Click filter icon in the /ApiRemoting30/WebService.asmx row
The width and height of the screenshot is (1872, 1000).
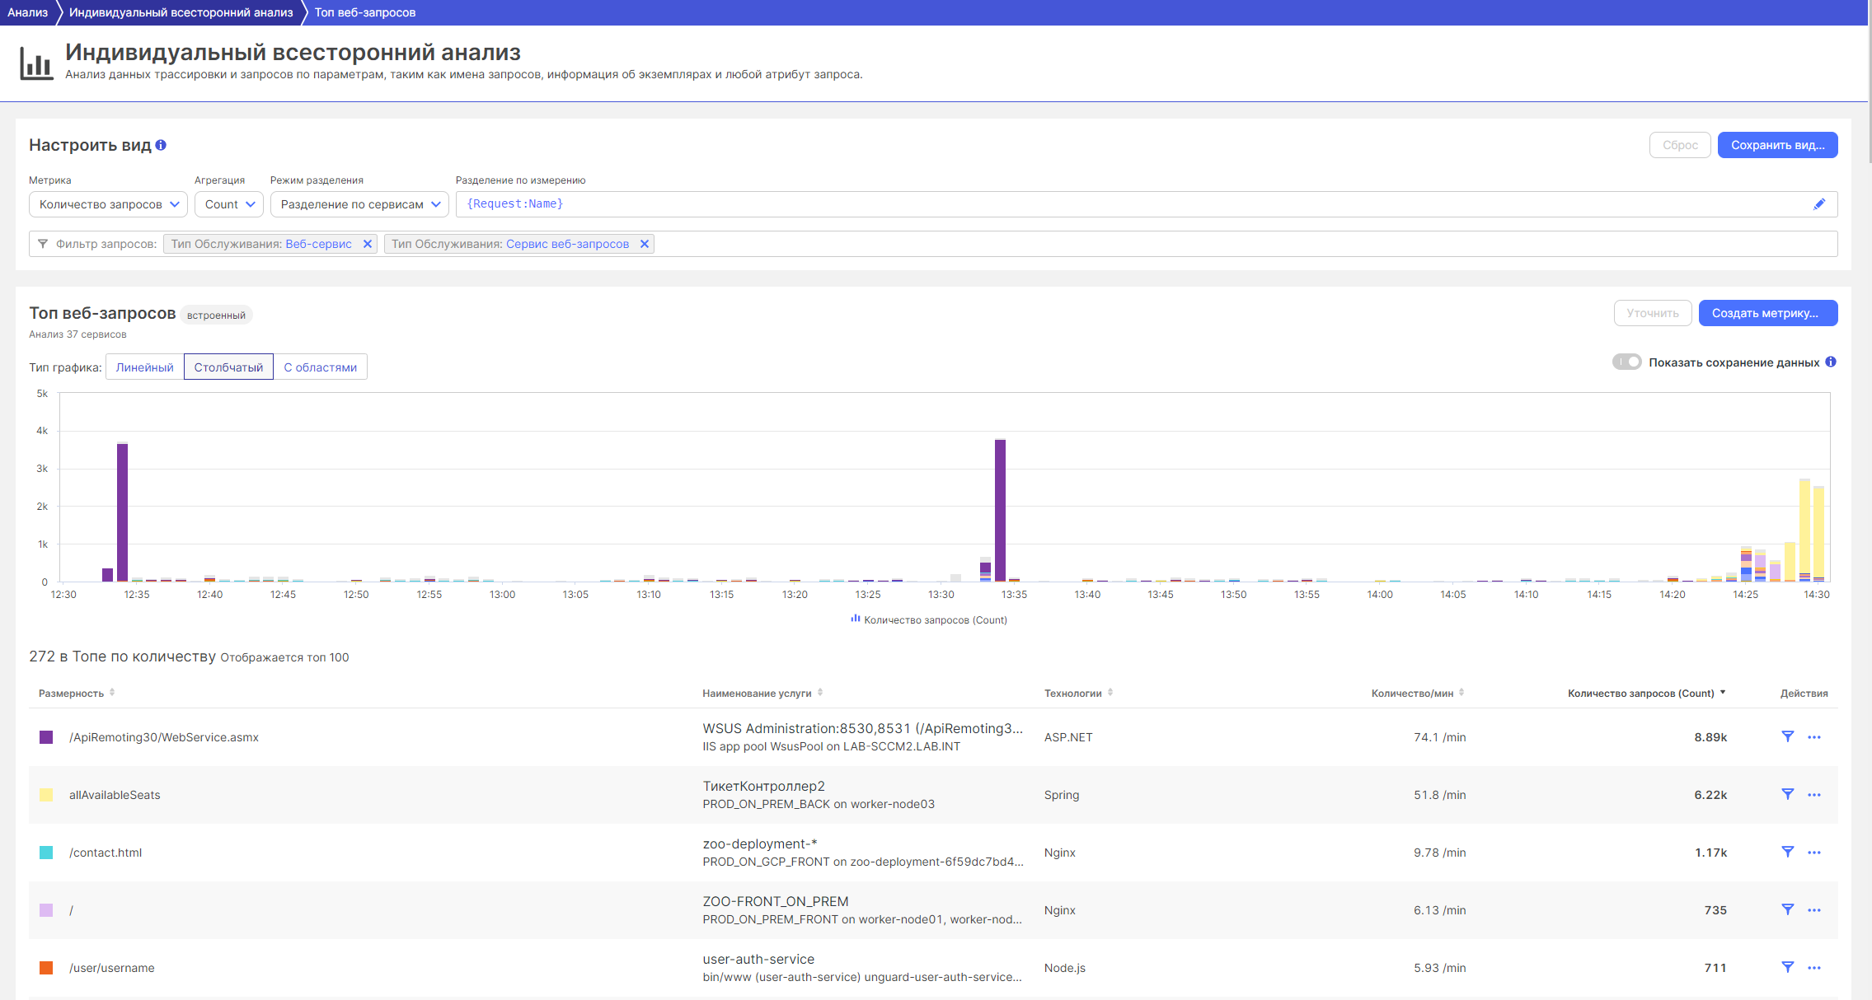(x=1787, y=736)
